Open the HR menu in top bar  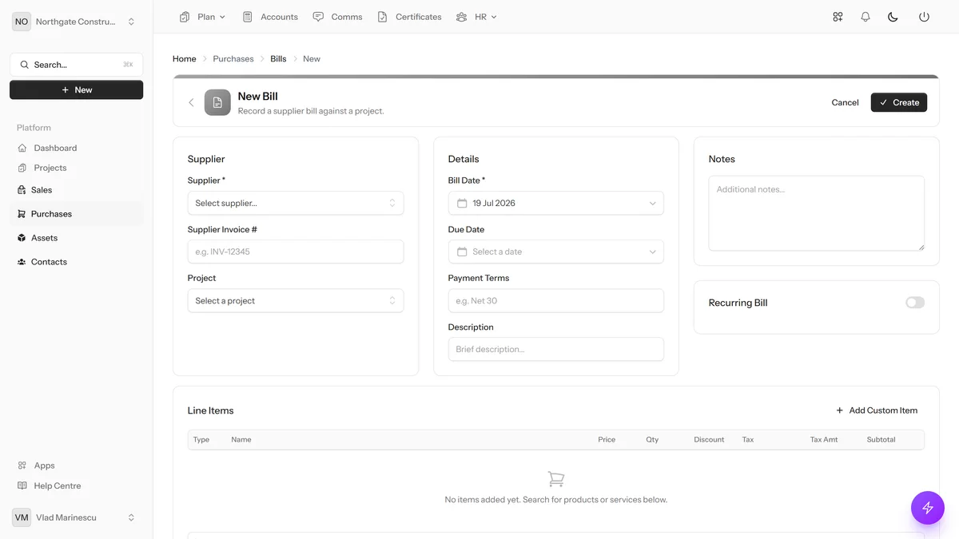[x=476, y=17]
